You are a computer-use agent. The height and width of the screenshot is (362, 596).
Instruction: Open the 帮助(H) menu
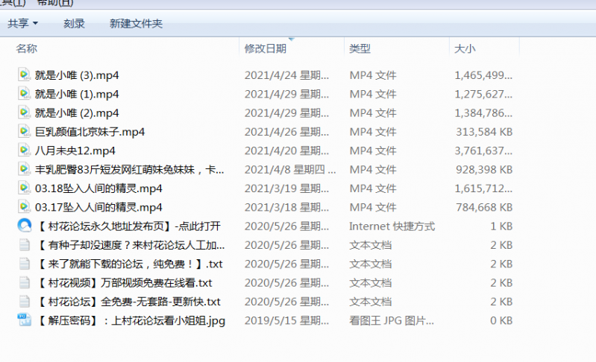coord(56,3)
